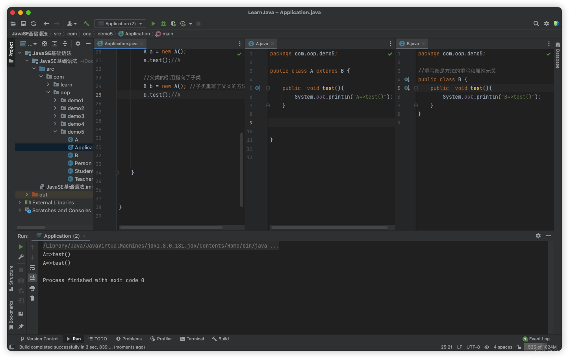Expand External Libraries node
Image resolution: width=569 pixels, height=358 pixels.
(x=20, y=202)
